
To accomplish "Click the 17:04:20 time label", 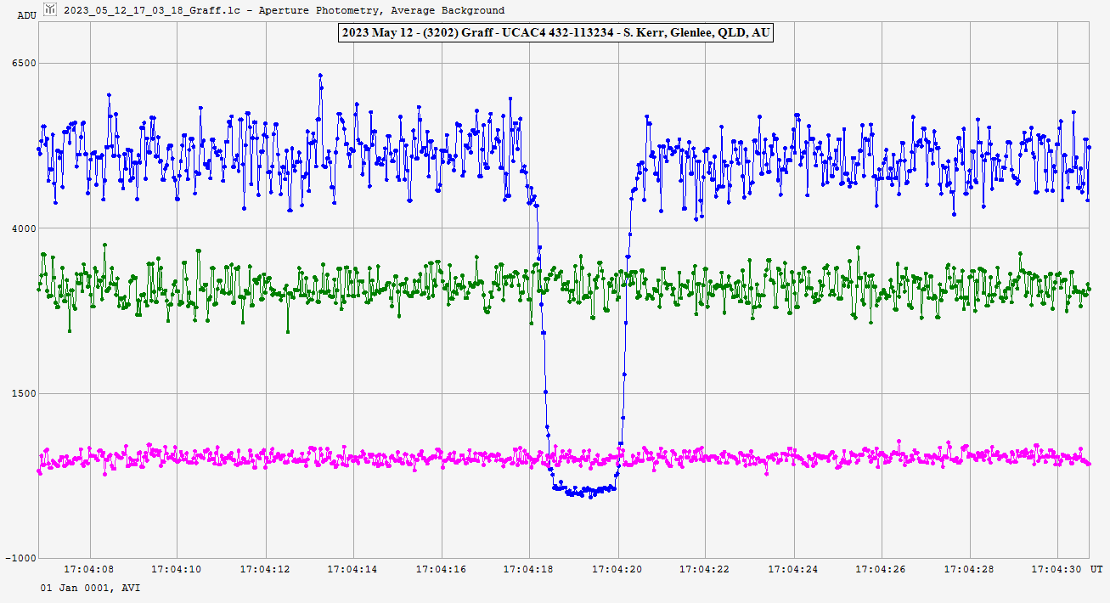I will (x=617, y=569).
